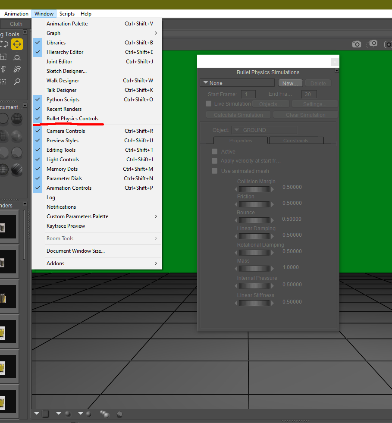Click the Delete simulation button

point(318,83)
